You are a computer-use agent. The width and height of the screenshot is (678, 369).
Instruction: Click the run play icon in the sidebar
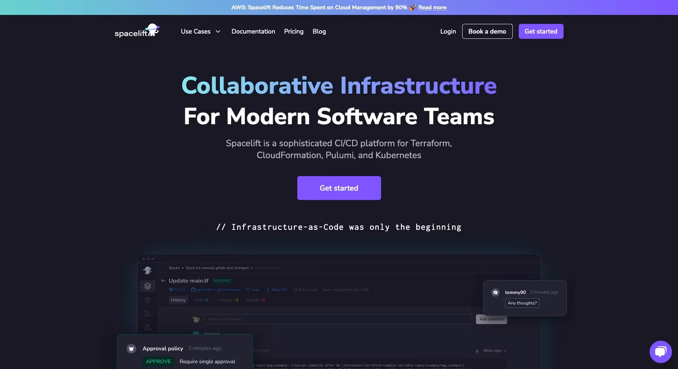click(147, 313)
